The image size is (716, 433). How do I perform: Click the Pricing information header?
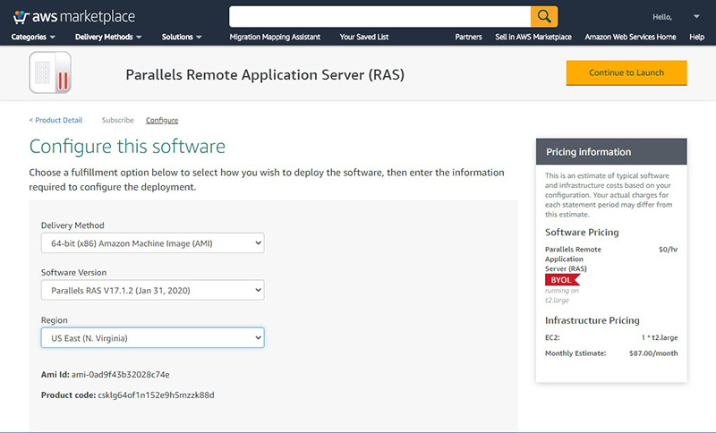click(x=611, y=152)
